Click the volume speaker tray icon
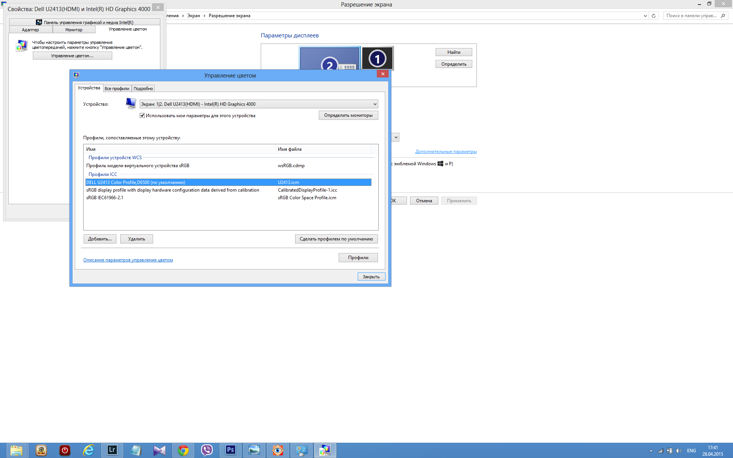The width and height of the screenshot is (733, 458). (678, 451)
